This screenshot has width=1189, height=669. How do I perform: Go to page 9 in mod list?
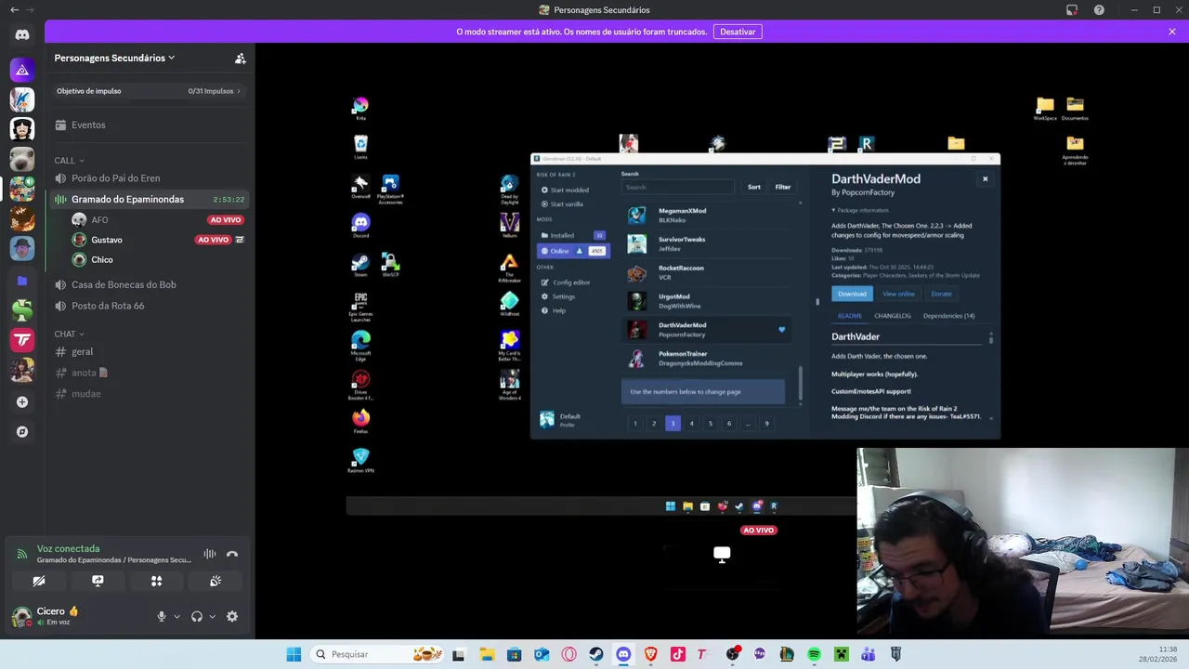pyautogui.click(x=766, y=424)
